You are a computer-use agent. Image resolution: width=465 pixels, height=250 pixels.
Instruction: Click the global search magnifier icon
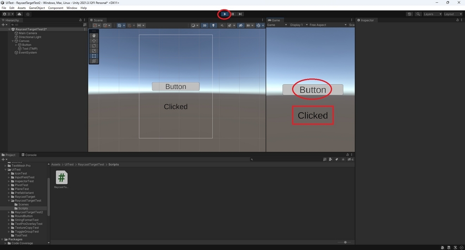tap(418, 14)
